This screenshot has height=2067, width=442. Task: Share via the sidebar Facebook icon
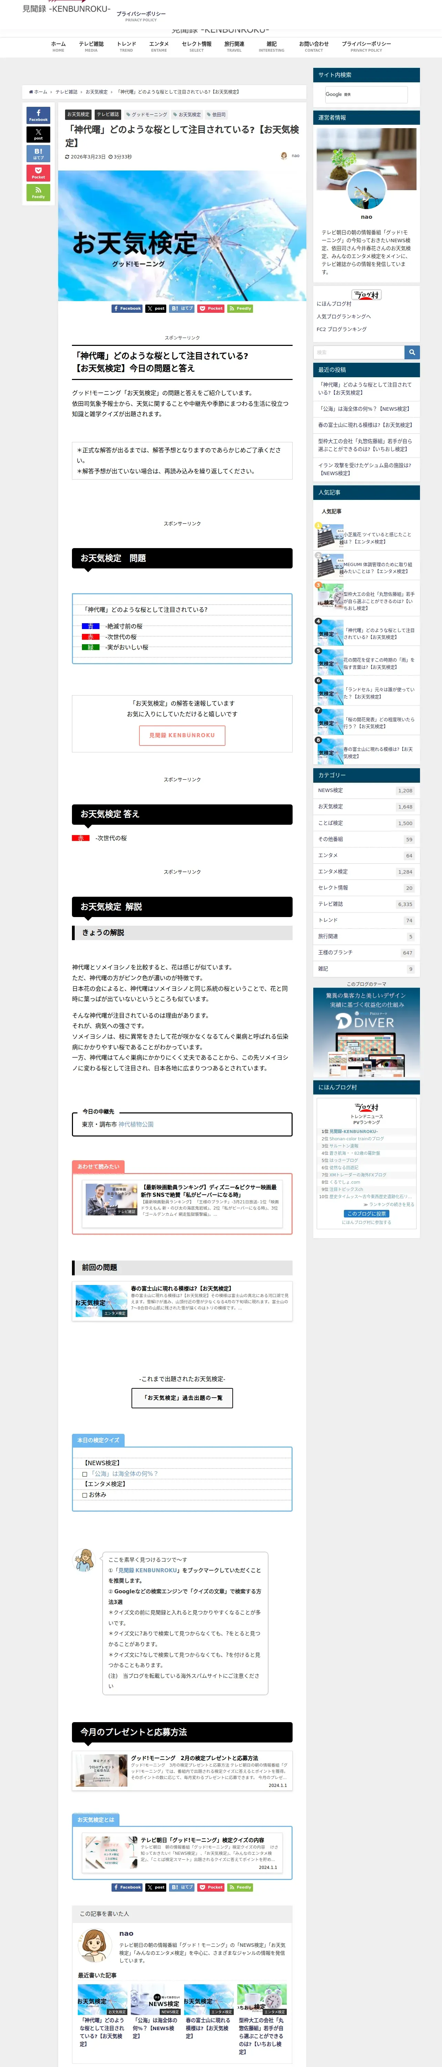click(x=38, y=115)
